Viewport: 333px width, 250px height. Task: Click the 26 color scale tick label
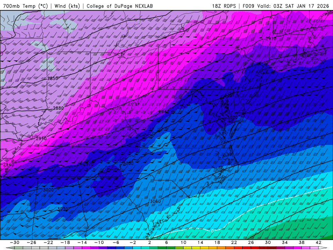pos(251,242)
